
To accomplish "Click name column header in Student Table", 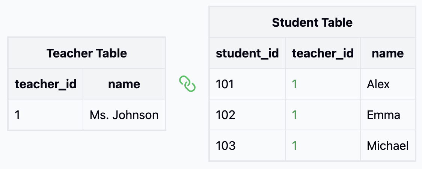I will click(388, 53).
